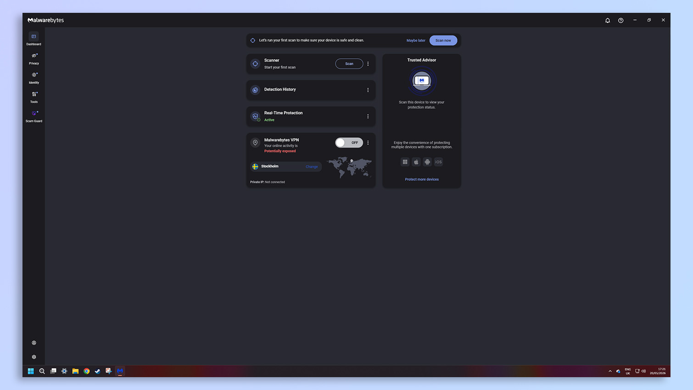The height and width of the screenshot is (390, 693).
Task: Click the Sweden flag next to Stockholm
Action: point(255,167)
